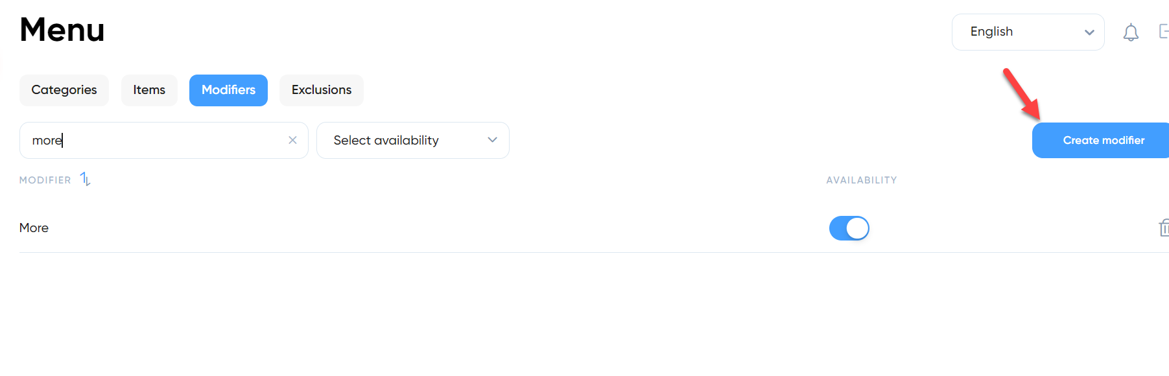Viewport: 1169px width, 376px height.
Task: Click the logout icon beside the bell
Action: point(1164,31)
